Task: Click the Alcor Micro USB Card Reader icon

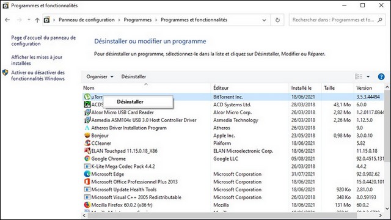Action: coord(87,112)
